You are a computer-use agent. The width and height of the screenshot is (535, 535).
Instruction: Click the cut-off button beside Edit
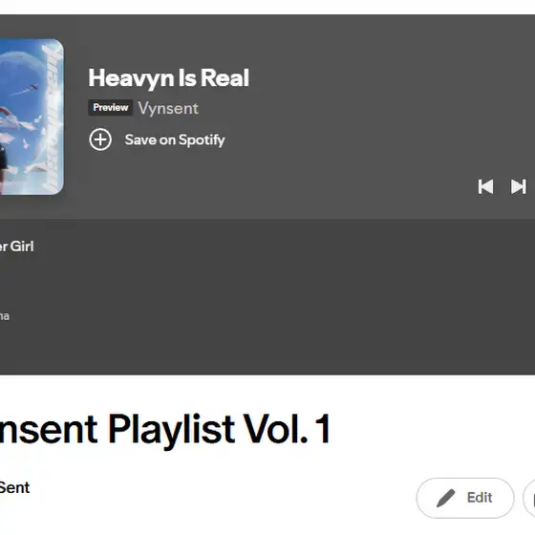(529, 498)
